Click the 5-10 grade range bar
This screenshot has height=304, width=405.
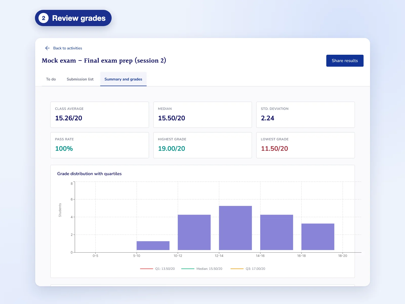153,245
